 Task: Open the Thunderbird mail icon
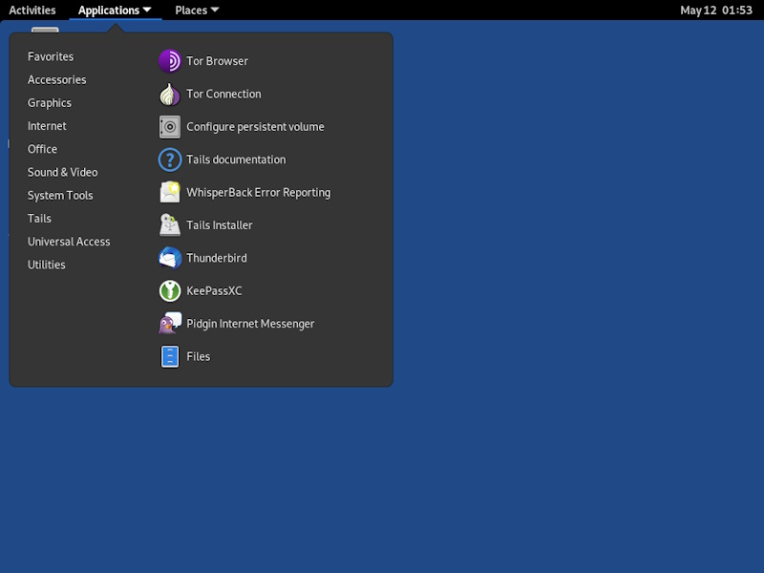(x=170, y=258)
